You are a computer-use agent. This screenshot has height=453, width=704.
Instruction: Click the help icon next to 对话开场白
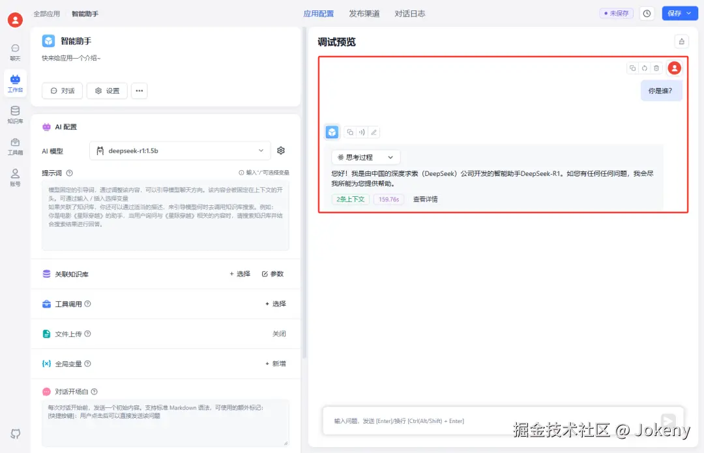point(95,392)
